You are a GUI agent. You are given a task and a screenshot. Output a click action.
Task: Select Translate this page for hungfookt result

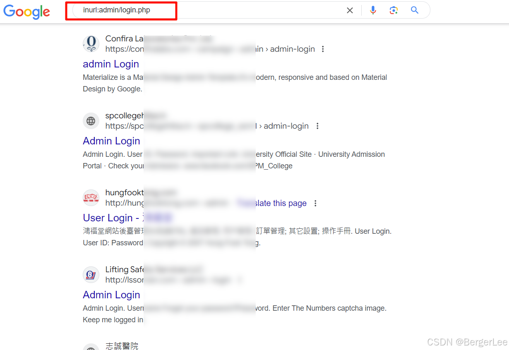278,203
